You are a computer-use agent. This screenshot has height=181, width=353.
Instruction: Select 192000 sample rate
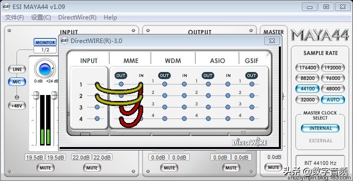(333, 67)
